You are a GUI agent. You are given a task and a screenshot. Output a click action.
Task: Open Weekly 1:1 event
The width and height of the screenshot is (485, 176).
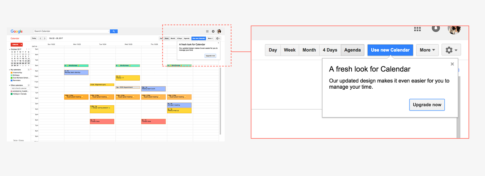tap(127, 78)
